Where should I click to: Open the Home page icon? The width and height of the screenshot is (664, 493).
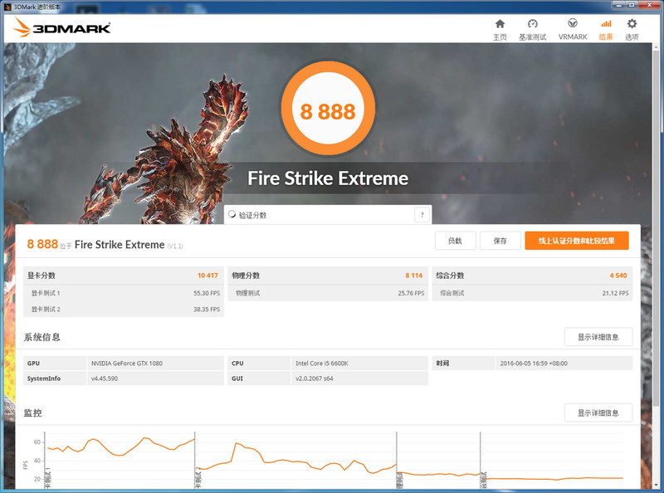499,26
